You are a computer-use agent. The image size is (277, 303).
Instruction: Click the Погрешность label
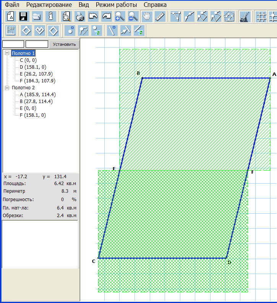point(18,200)
